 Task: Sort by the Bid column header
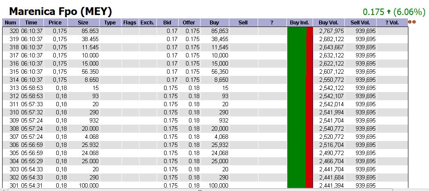pos(167,23)
